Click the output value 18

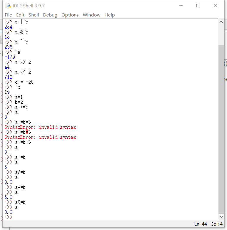(x=7, y=37)
